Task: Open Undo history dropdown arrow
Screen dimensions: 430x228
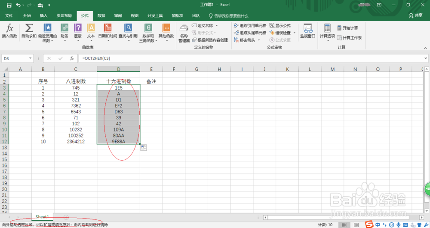Action: [23, 5]
